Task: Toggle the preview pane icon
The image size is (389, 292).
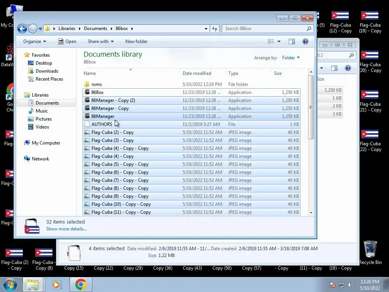Action: 292,41
